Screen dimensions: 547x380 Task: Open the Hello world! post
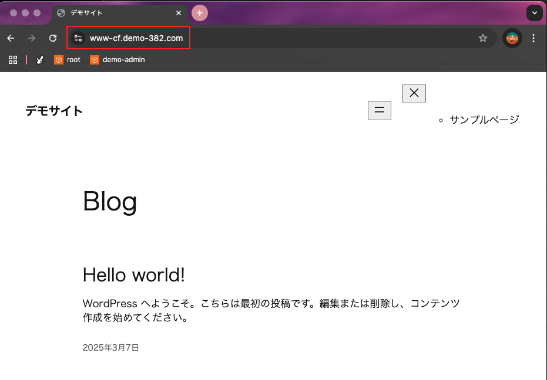[133, 275]
